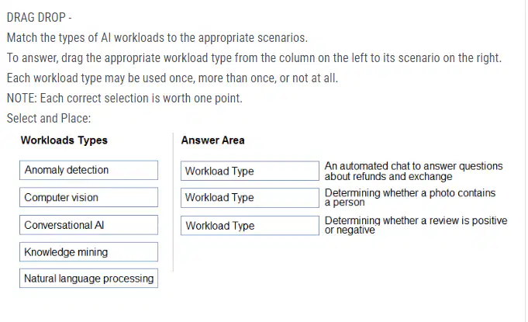This screenshot has height=322, width=528.
Task: Click Workload Type slot for photo person
Action: [x=250, y=198]
